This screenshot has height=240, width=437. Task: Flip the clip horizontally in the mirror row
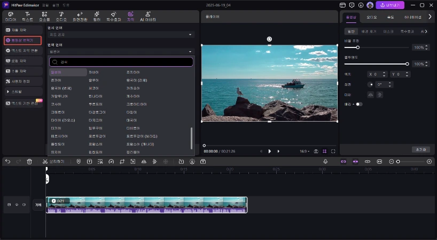(x=370, y=95)
